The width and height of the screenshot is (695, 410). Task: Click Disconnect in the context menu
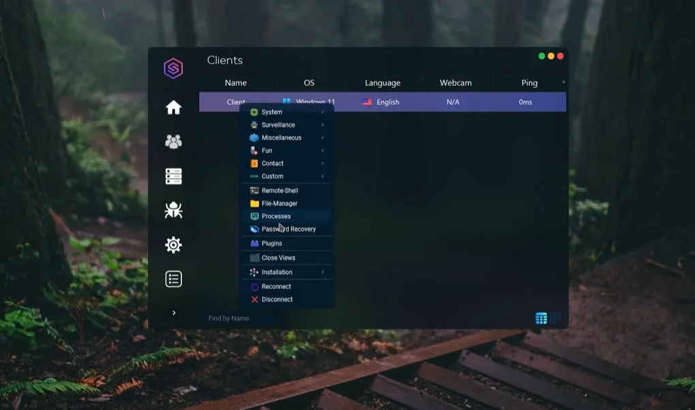click(x=277, y=299)
